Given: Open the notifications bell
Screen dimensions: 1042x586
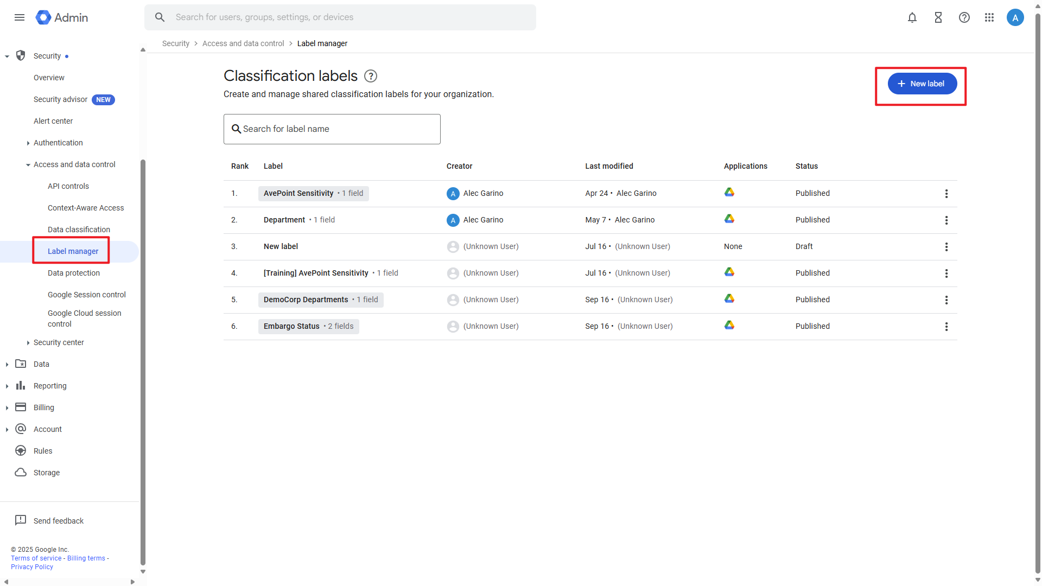Looking at the screenshot, I should point(912,17).
